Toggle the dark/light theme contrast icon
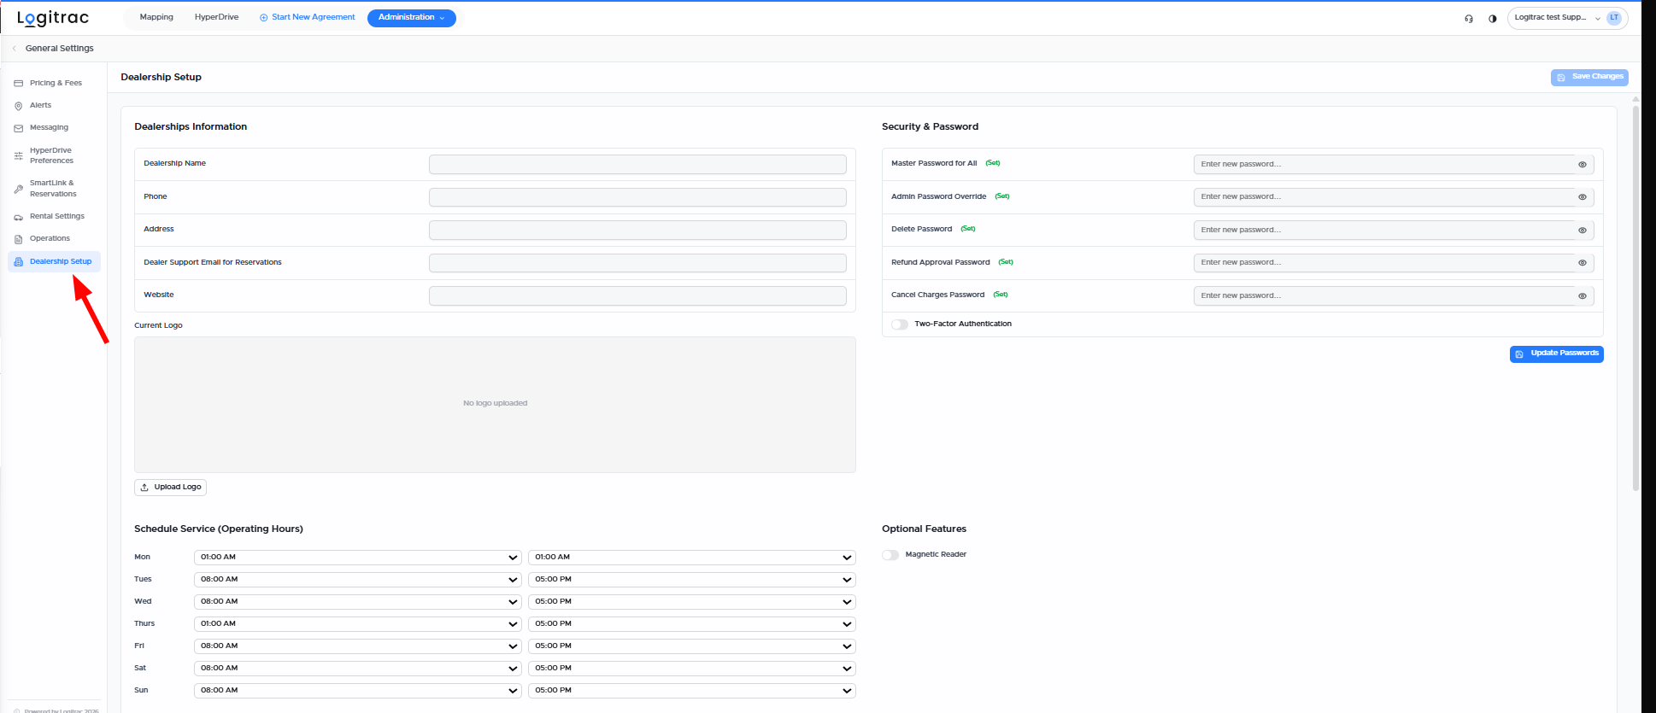Screen dimensions: 1656x713 (x=1493, y=18)
